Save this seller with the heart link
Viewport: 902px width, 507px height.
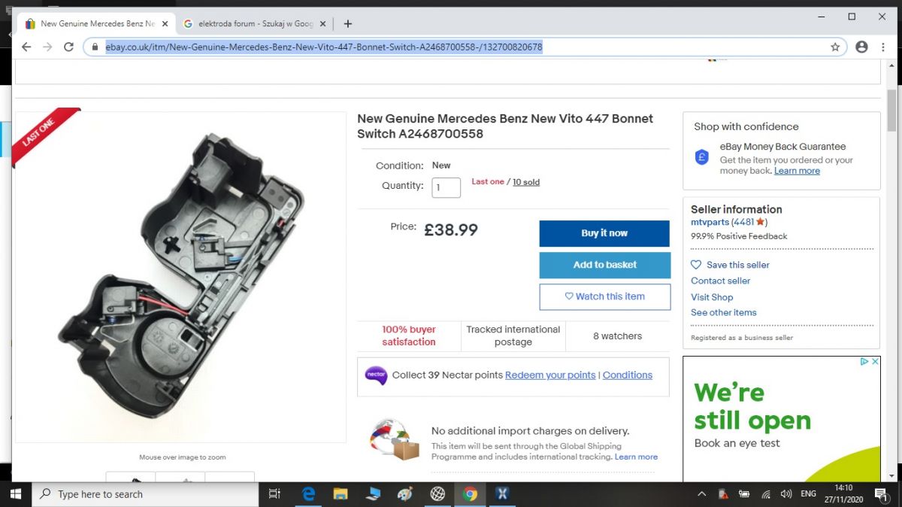click(730, 265)
